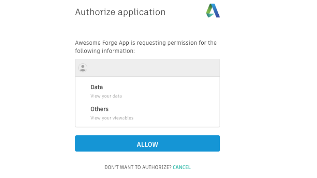
Task: Click the 'following information:' text line
Action: click(x=105, y=51)
